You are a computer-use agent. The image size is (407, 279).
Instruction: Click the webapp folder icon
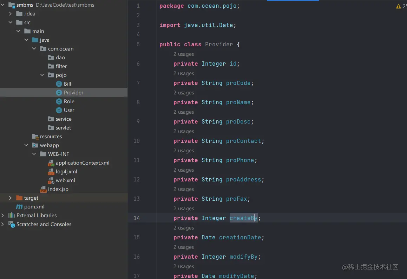tap(35, 145)
